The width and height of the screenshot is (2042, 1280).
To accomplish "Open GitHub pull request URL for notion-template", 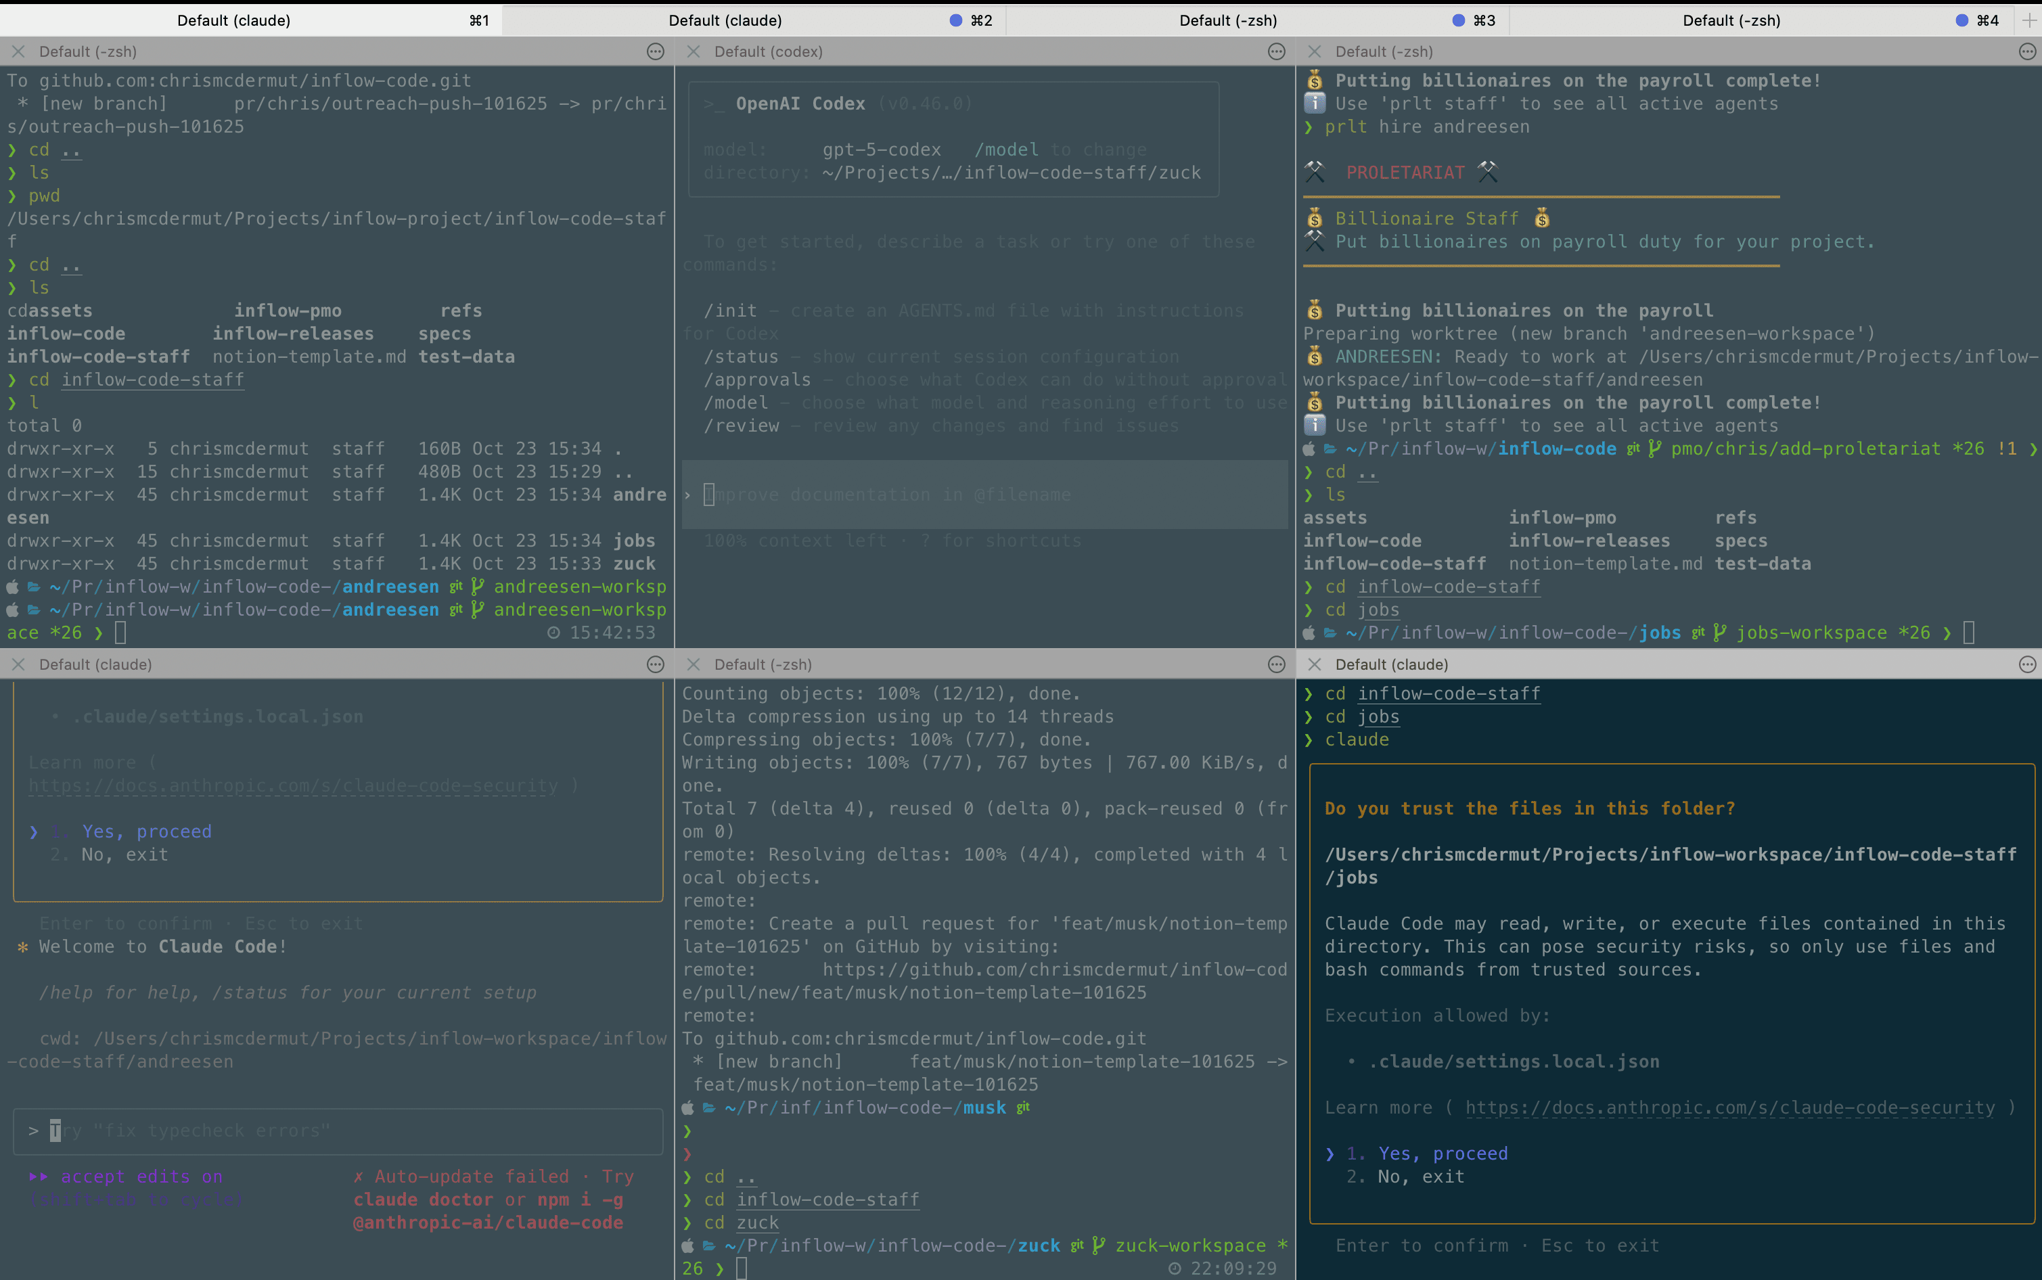I will [1054, 970].
